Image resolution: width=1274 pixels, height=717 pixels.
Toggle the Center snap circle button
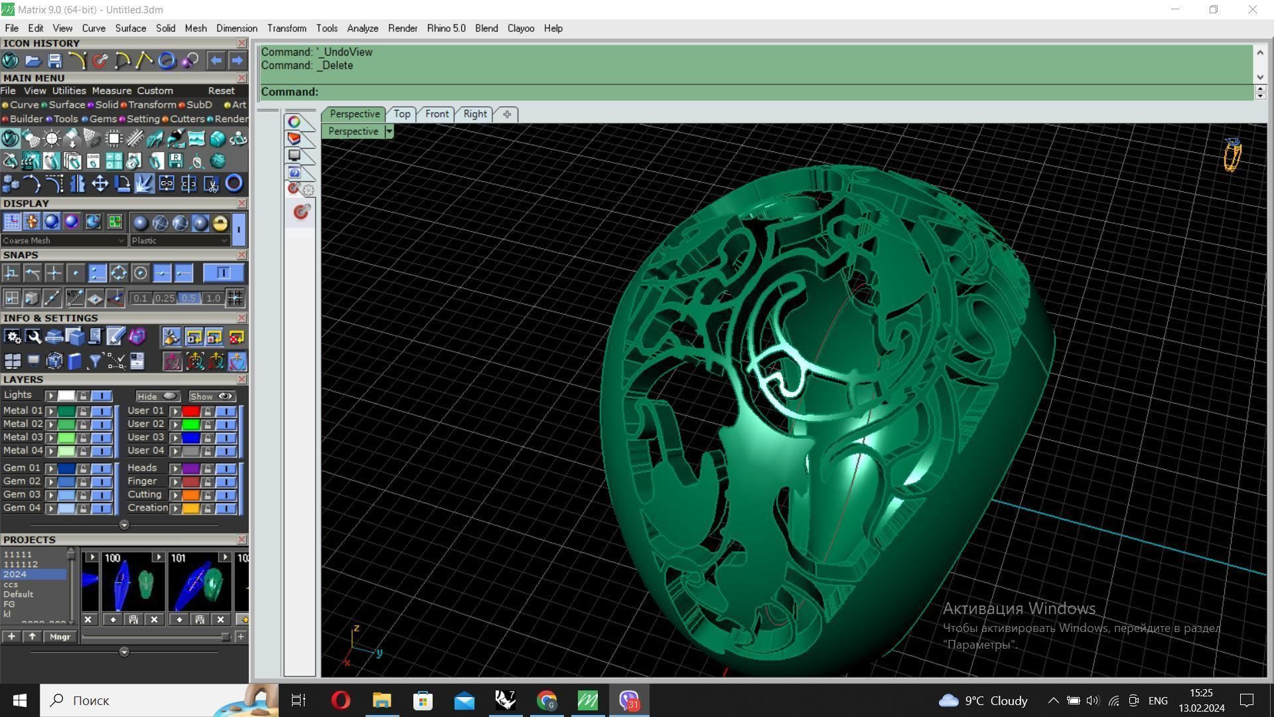tap(140, 274)
